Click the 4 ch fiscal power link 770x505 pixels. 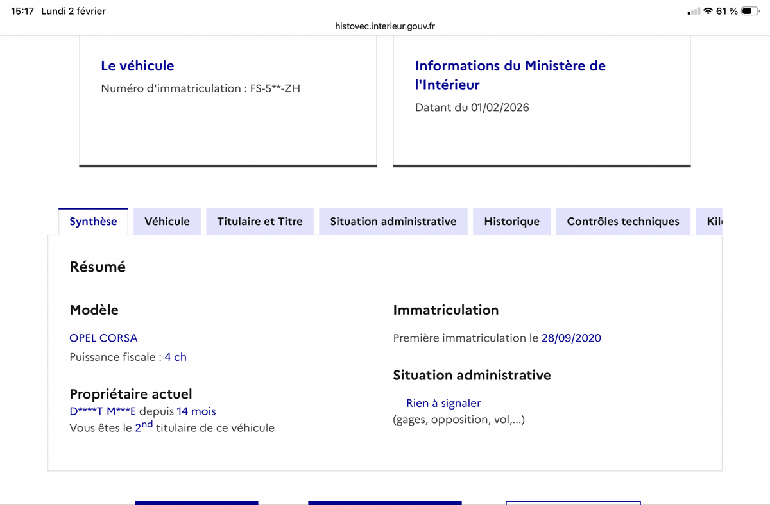pyautogui.click(x=175, y=357)
